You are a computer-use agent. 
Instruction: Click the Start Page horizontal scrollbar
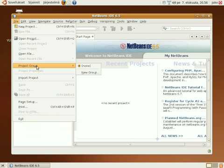(x=140, y=145)
